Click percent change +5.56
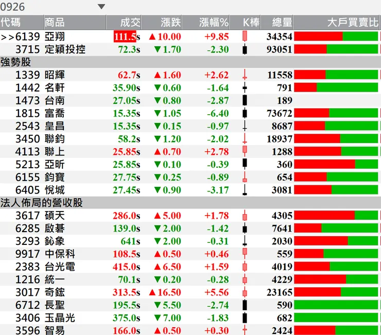 (216, 292)
